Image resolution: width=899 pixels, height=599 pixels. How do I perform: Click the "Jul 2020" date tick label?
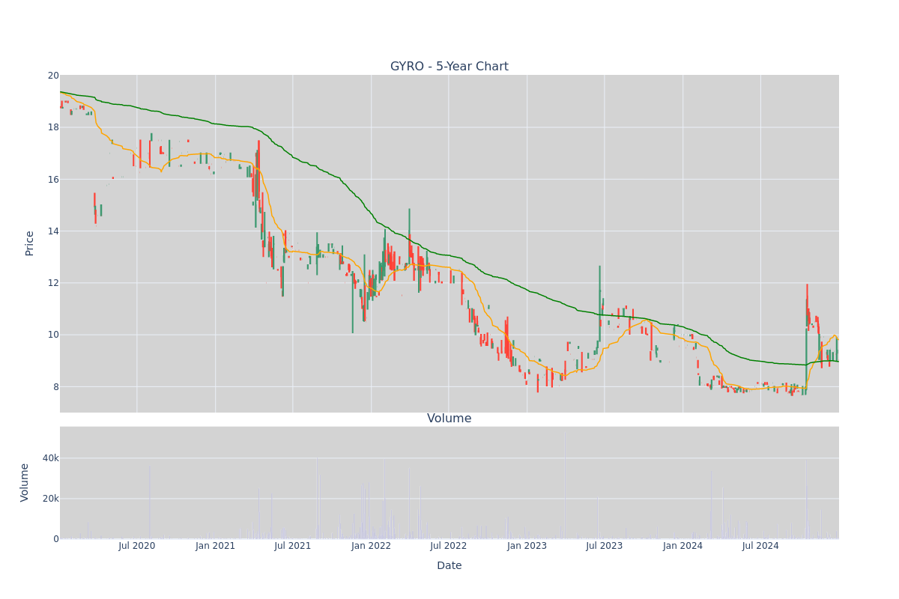click(x=137, y=546)
